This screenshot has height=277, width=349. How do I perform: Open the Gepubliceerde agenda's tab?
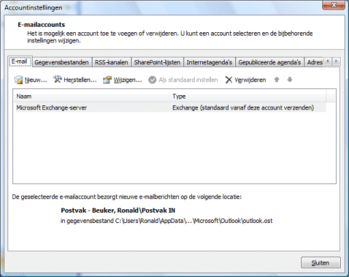point(270,62)
